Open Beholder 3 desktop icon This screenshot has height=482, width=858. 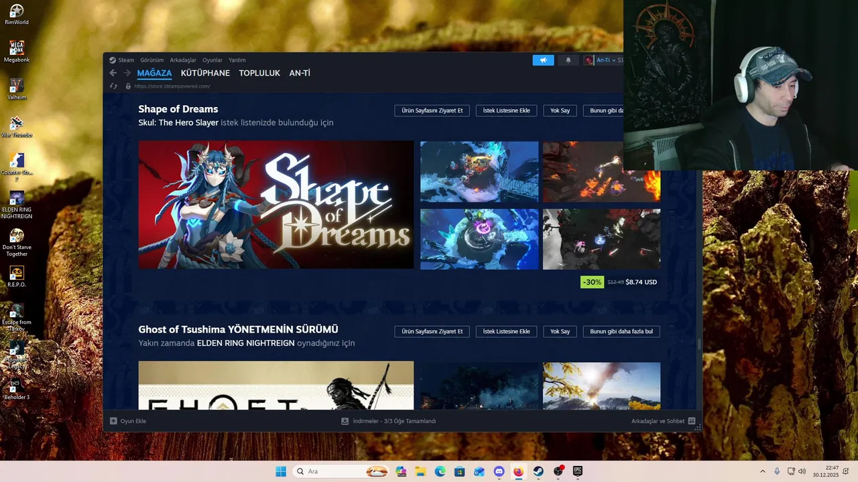click(x=17, y=389)
